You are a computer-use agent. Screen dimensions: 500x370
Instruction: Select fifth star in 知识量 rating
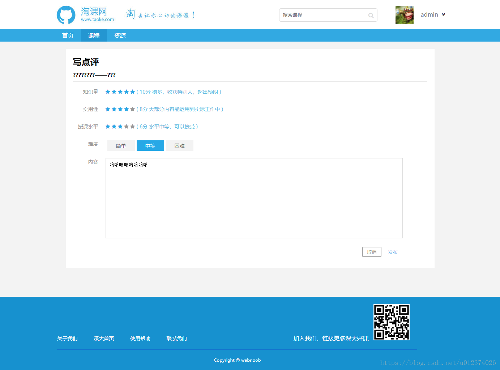click(132, 92)
